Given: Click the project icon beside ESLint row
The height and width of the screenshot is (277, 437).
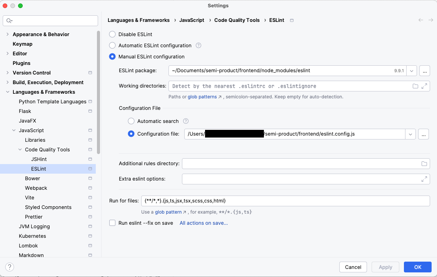Looking at the screenshot, I should pyautogui.click(x=90, y=169).
